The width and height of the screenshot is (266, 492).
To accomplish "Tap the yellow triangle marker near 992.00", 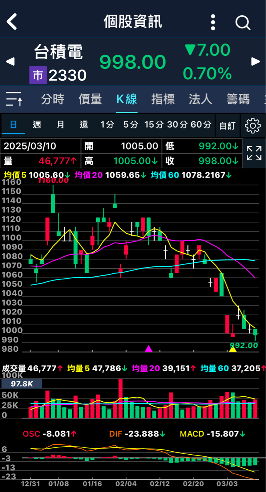I will tap(233, 349).
